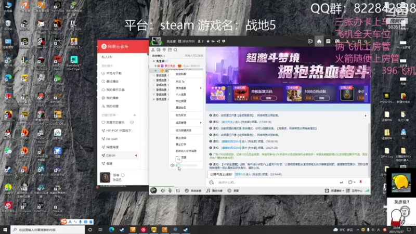Click the 播放伴奏 music note icon
Viewport: 416px width, 234px height.
click(x=209, y=191)
